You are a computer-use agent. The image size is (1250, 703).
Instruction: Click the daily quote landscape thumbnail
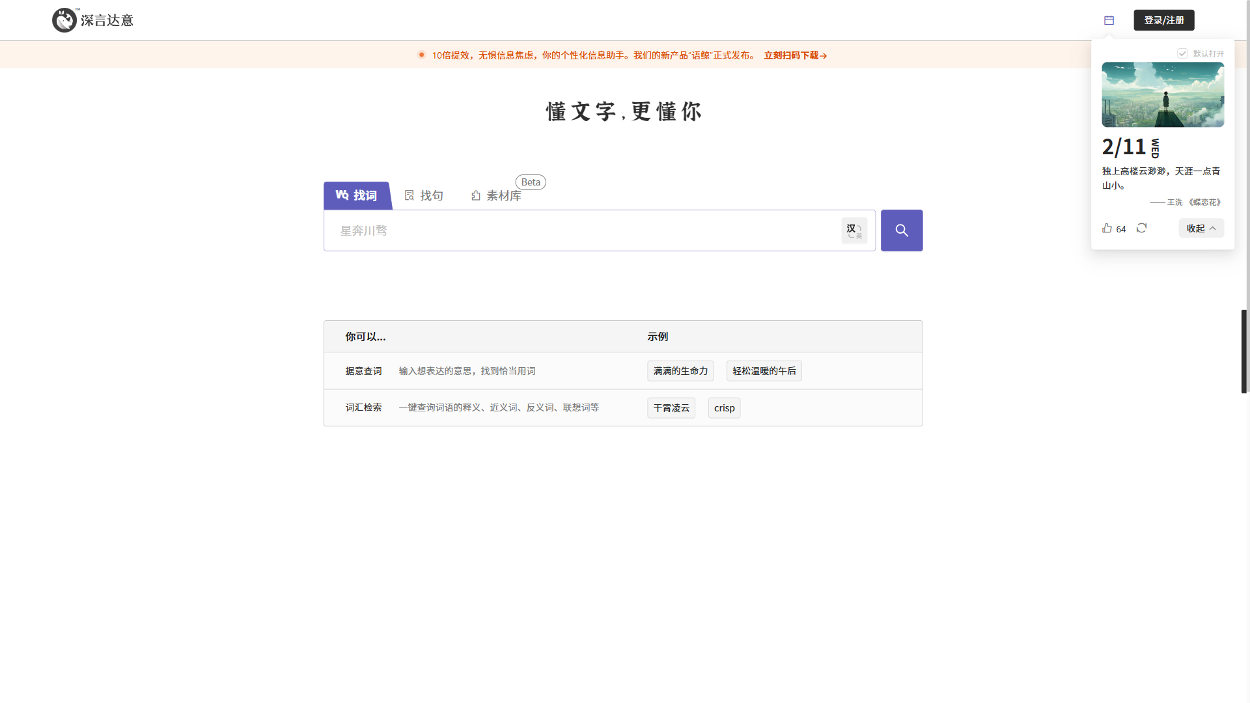click(x=1162, y=94)
